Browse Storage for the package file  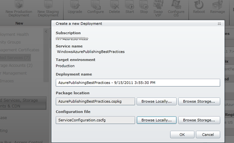(x=199, y=101)
